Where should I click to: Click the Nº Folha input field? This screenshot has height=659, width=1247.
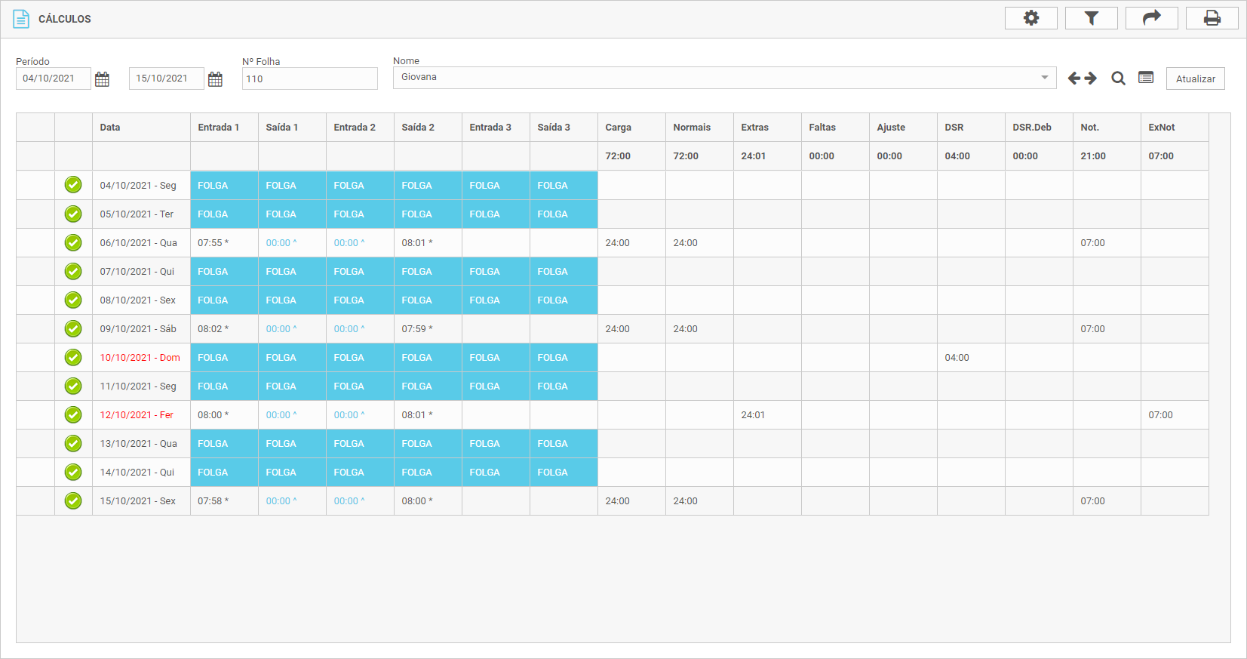pyautogui.click(x=309, y=79)
